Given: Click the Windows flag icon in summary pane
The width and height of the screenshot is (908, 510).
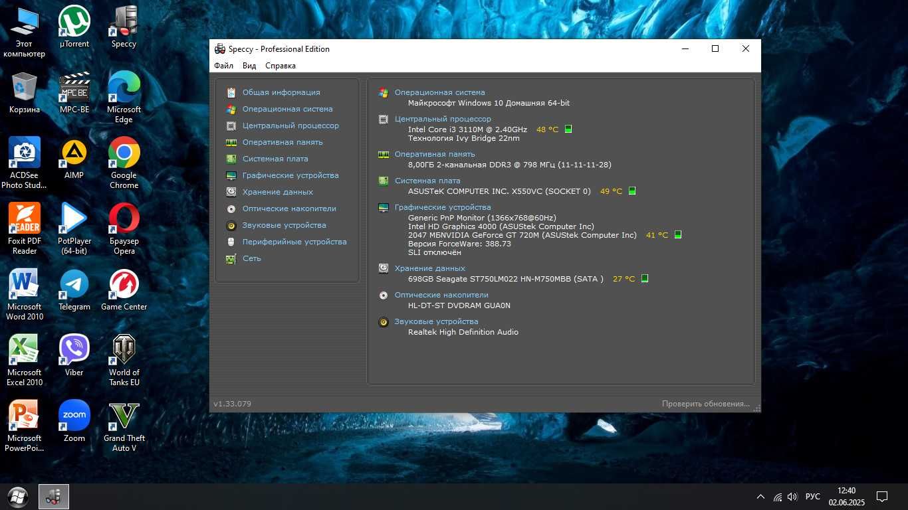Looking at the screenshot, I should [384, 92].
